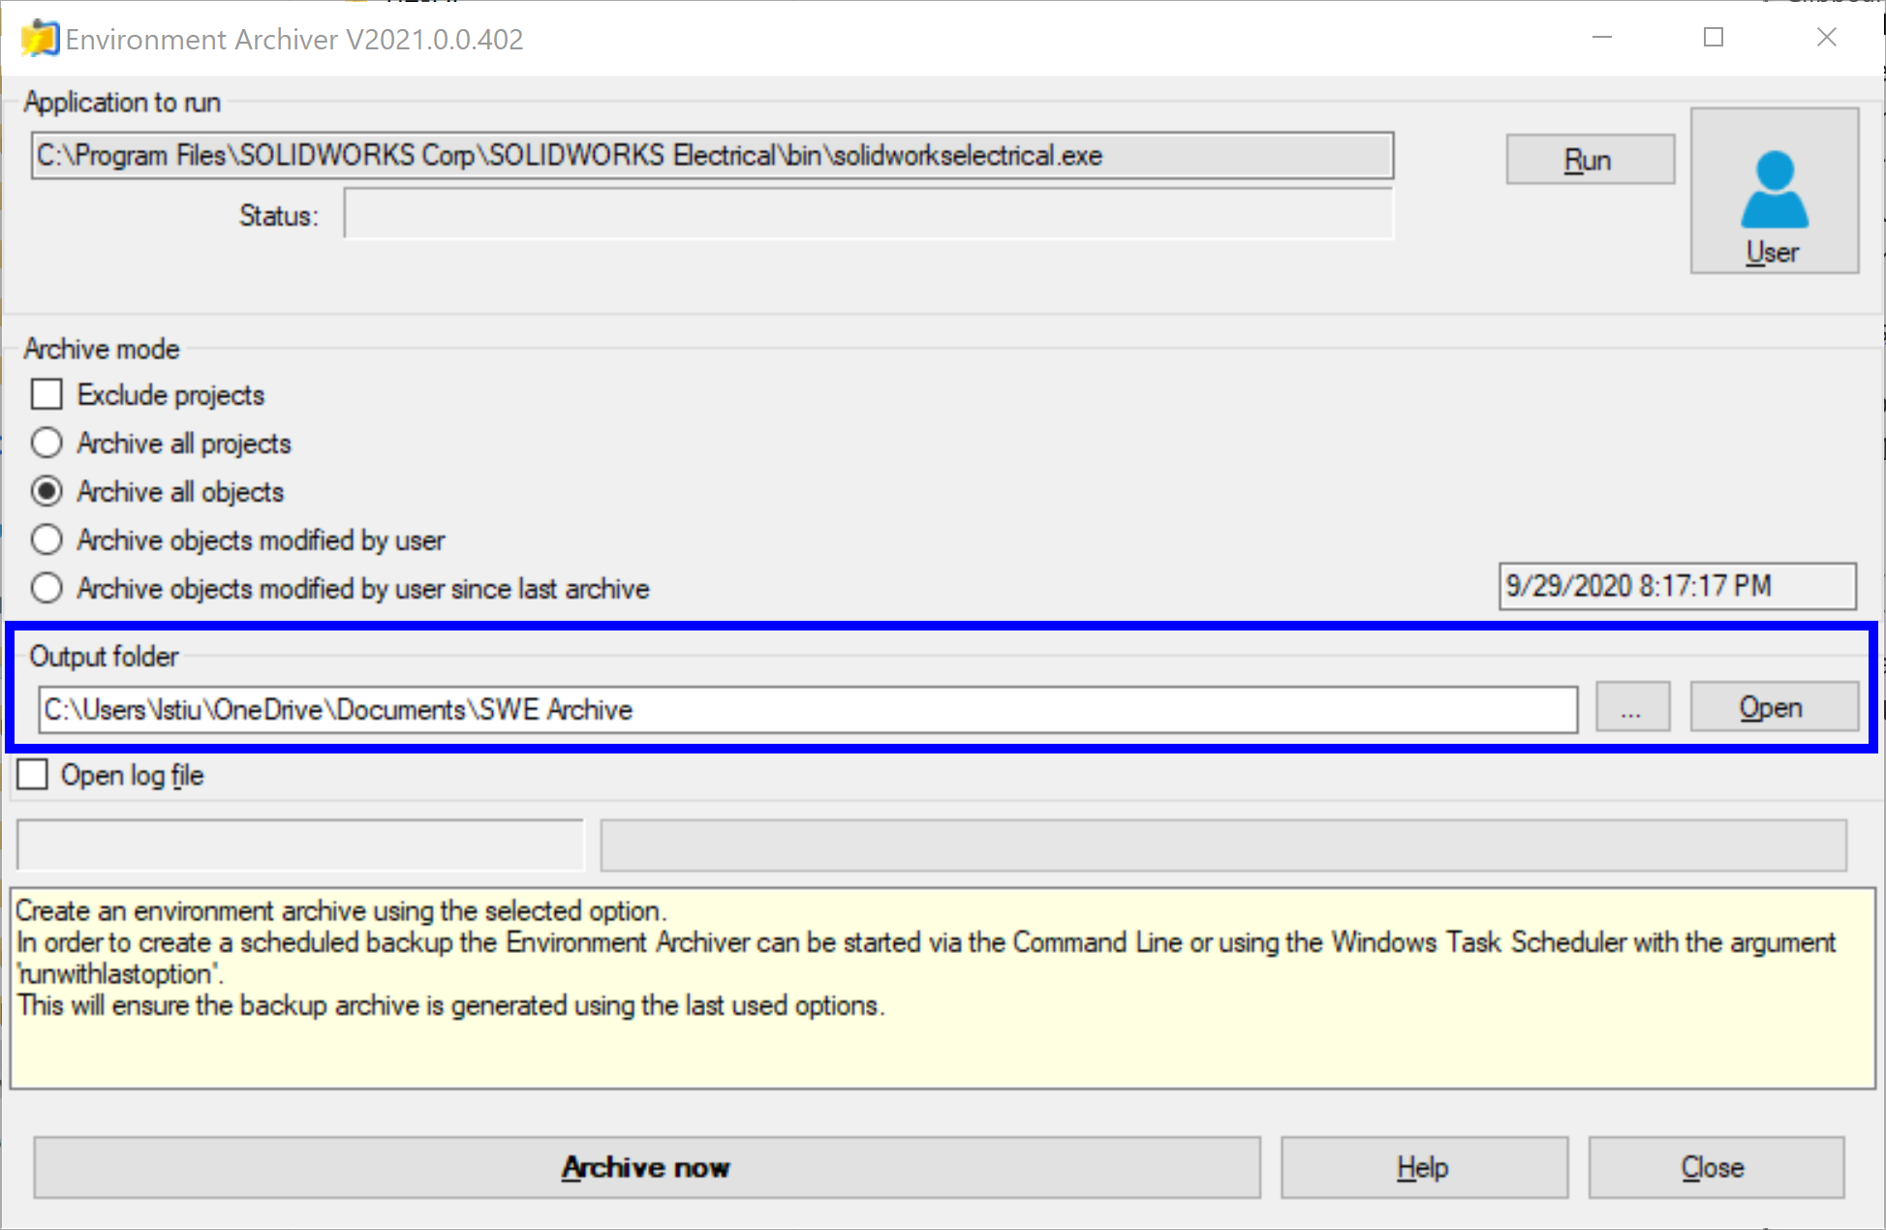1886x1230 pixels.
Task: Open the Help button
Action: tap(1422, 1167)
